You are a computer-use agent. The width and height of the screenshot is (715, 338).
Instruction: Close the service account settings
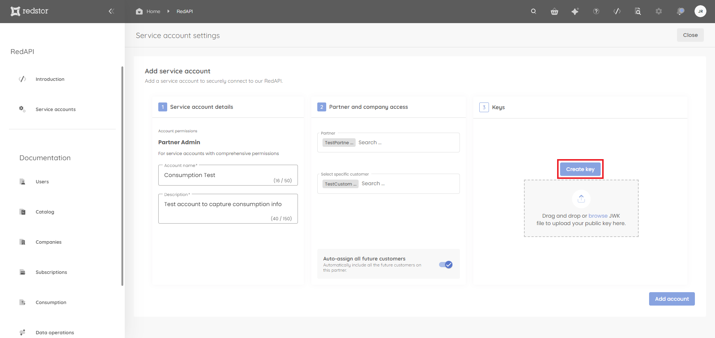[x=690, y=35]
